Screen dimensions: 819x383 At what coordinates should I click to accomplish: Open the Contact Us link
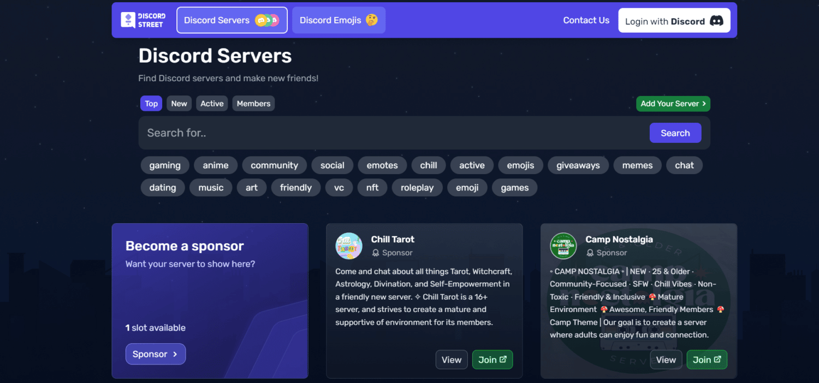click(x=586, y=20)
